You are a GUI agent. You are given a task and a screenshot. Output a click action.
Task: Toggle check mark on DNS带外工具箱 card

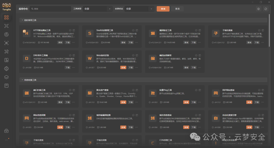pyautogui.click(x=70, y=55)
